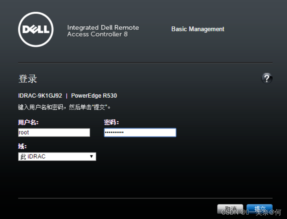Click the 用户名 label

28,122
